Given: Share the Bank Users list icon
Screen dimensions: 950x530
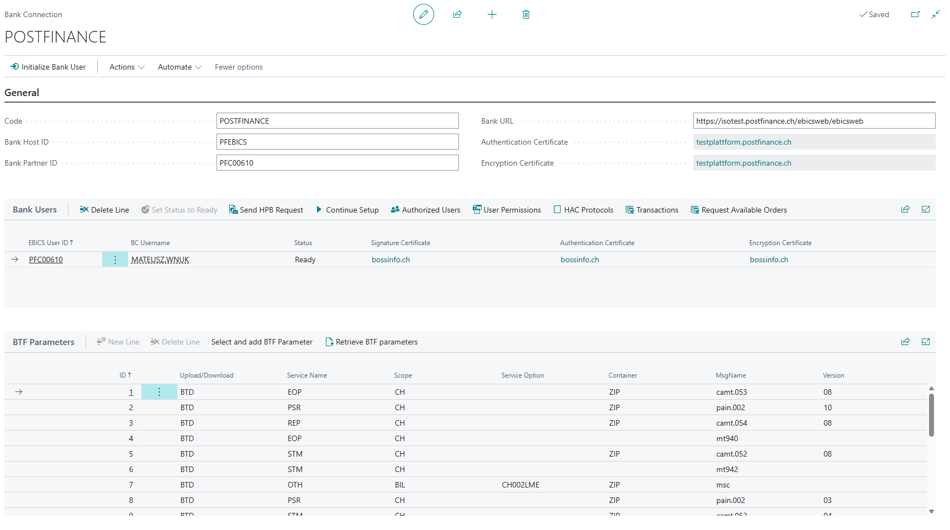Looking at the screenshot, I should (x=905, y=209).
